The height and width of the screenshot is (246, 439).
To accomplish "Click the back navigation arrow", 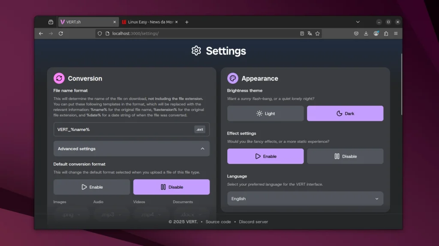I will coord(41,33).
